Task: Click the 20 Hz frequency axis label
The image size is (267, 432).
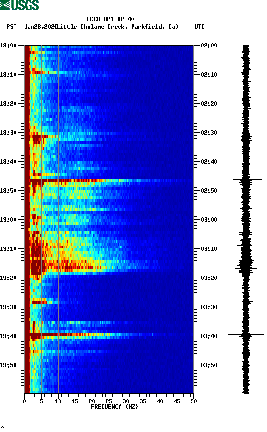Action: tap(92, 401)
